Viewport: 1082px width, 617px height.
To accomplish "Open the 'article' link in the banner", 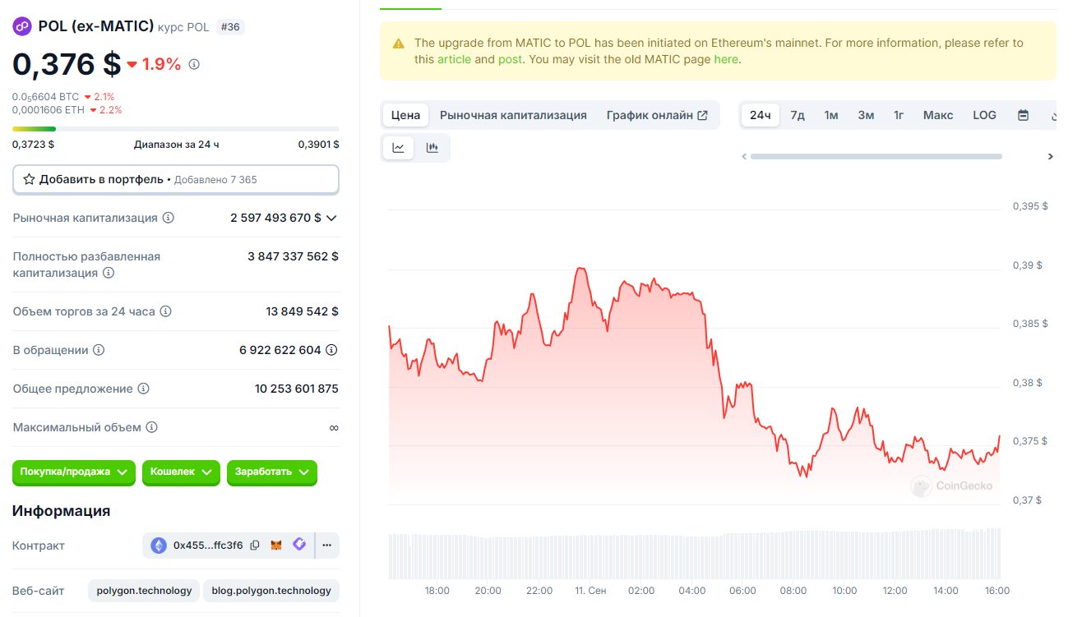I will 454,59.
